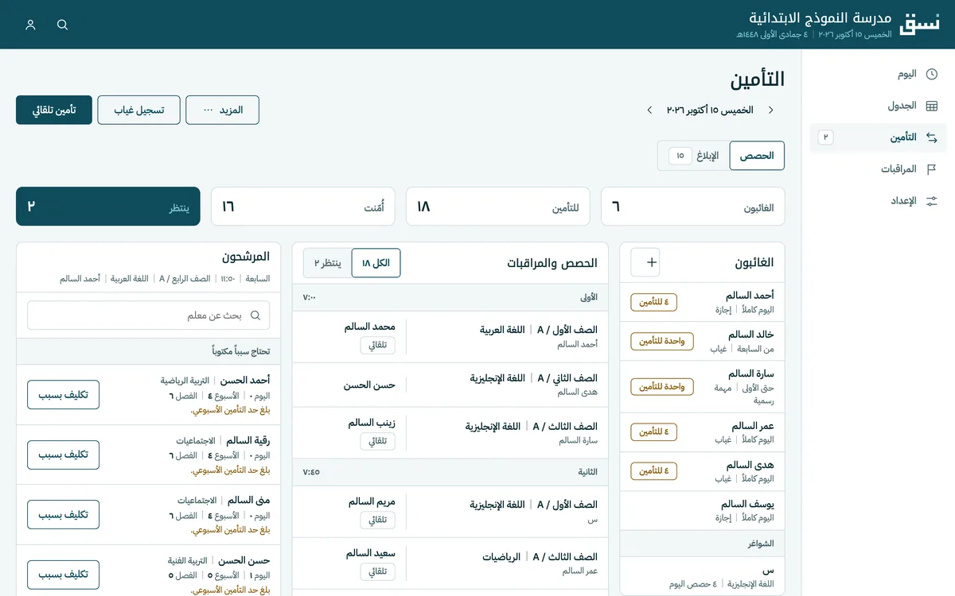This screenshot has height=596, width=955.
Task: Click تكليف بسبب for منى السالم
Action: coord(63,515)
